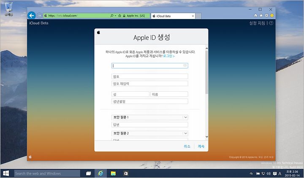
Task: Go back with the browser back arrow
Action: [32, 16]
